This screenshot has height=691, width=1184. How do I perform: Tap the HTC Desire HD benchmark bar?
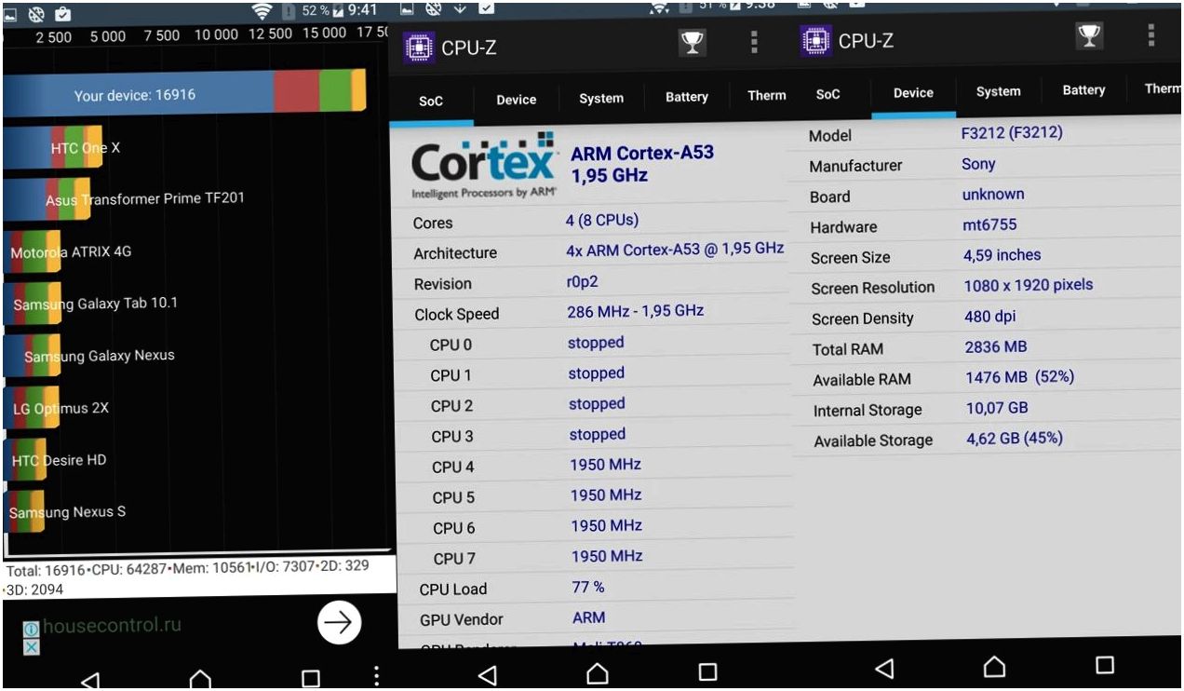pos(26,460)
